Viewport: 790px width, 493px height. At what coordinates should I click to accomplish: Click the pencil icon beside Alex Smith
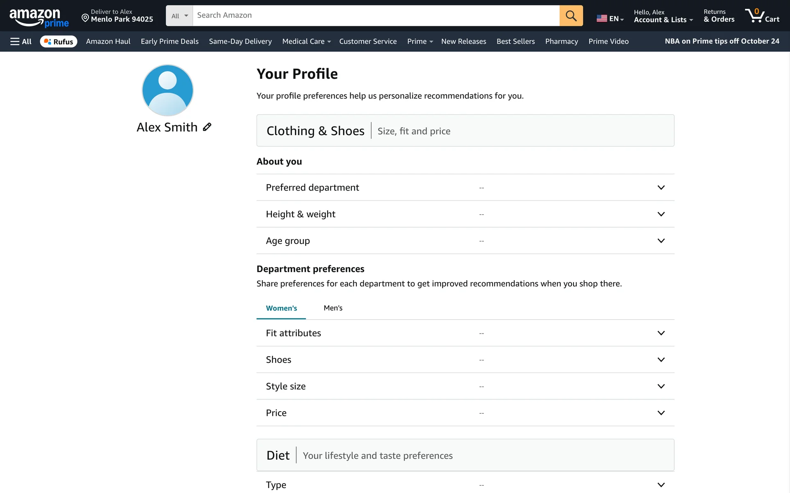coord(207,127)
